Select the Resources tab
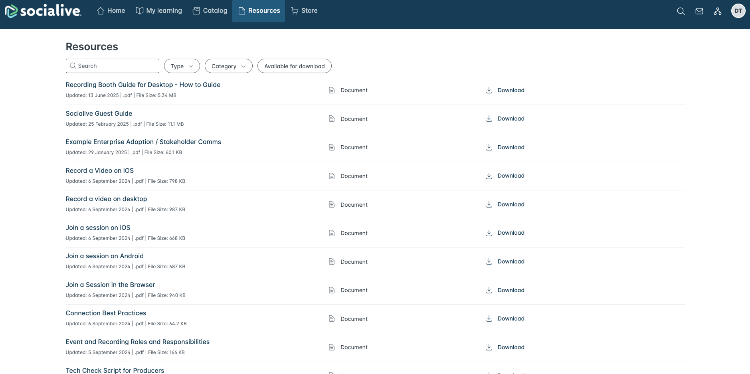 (x=259, y=11)
